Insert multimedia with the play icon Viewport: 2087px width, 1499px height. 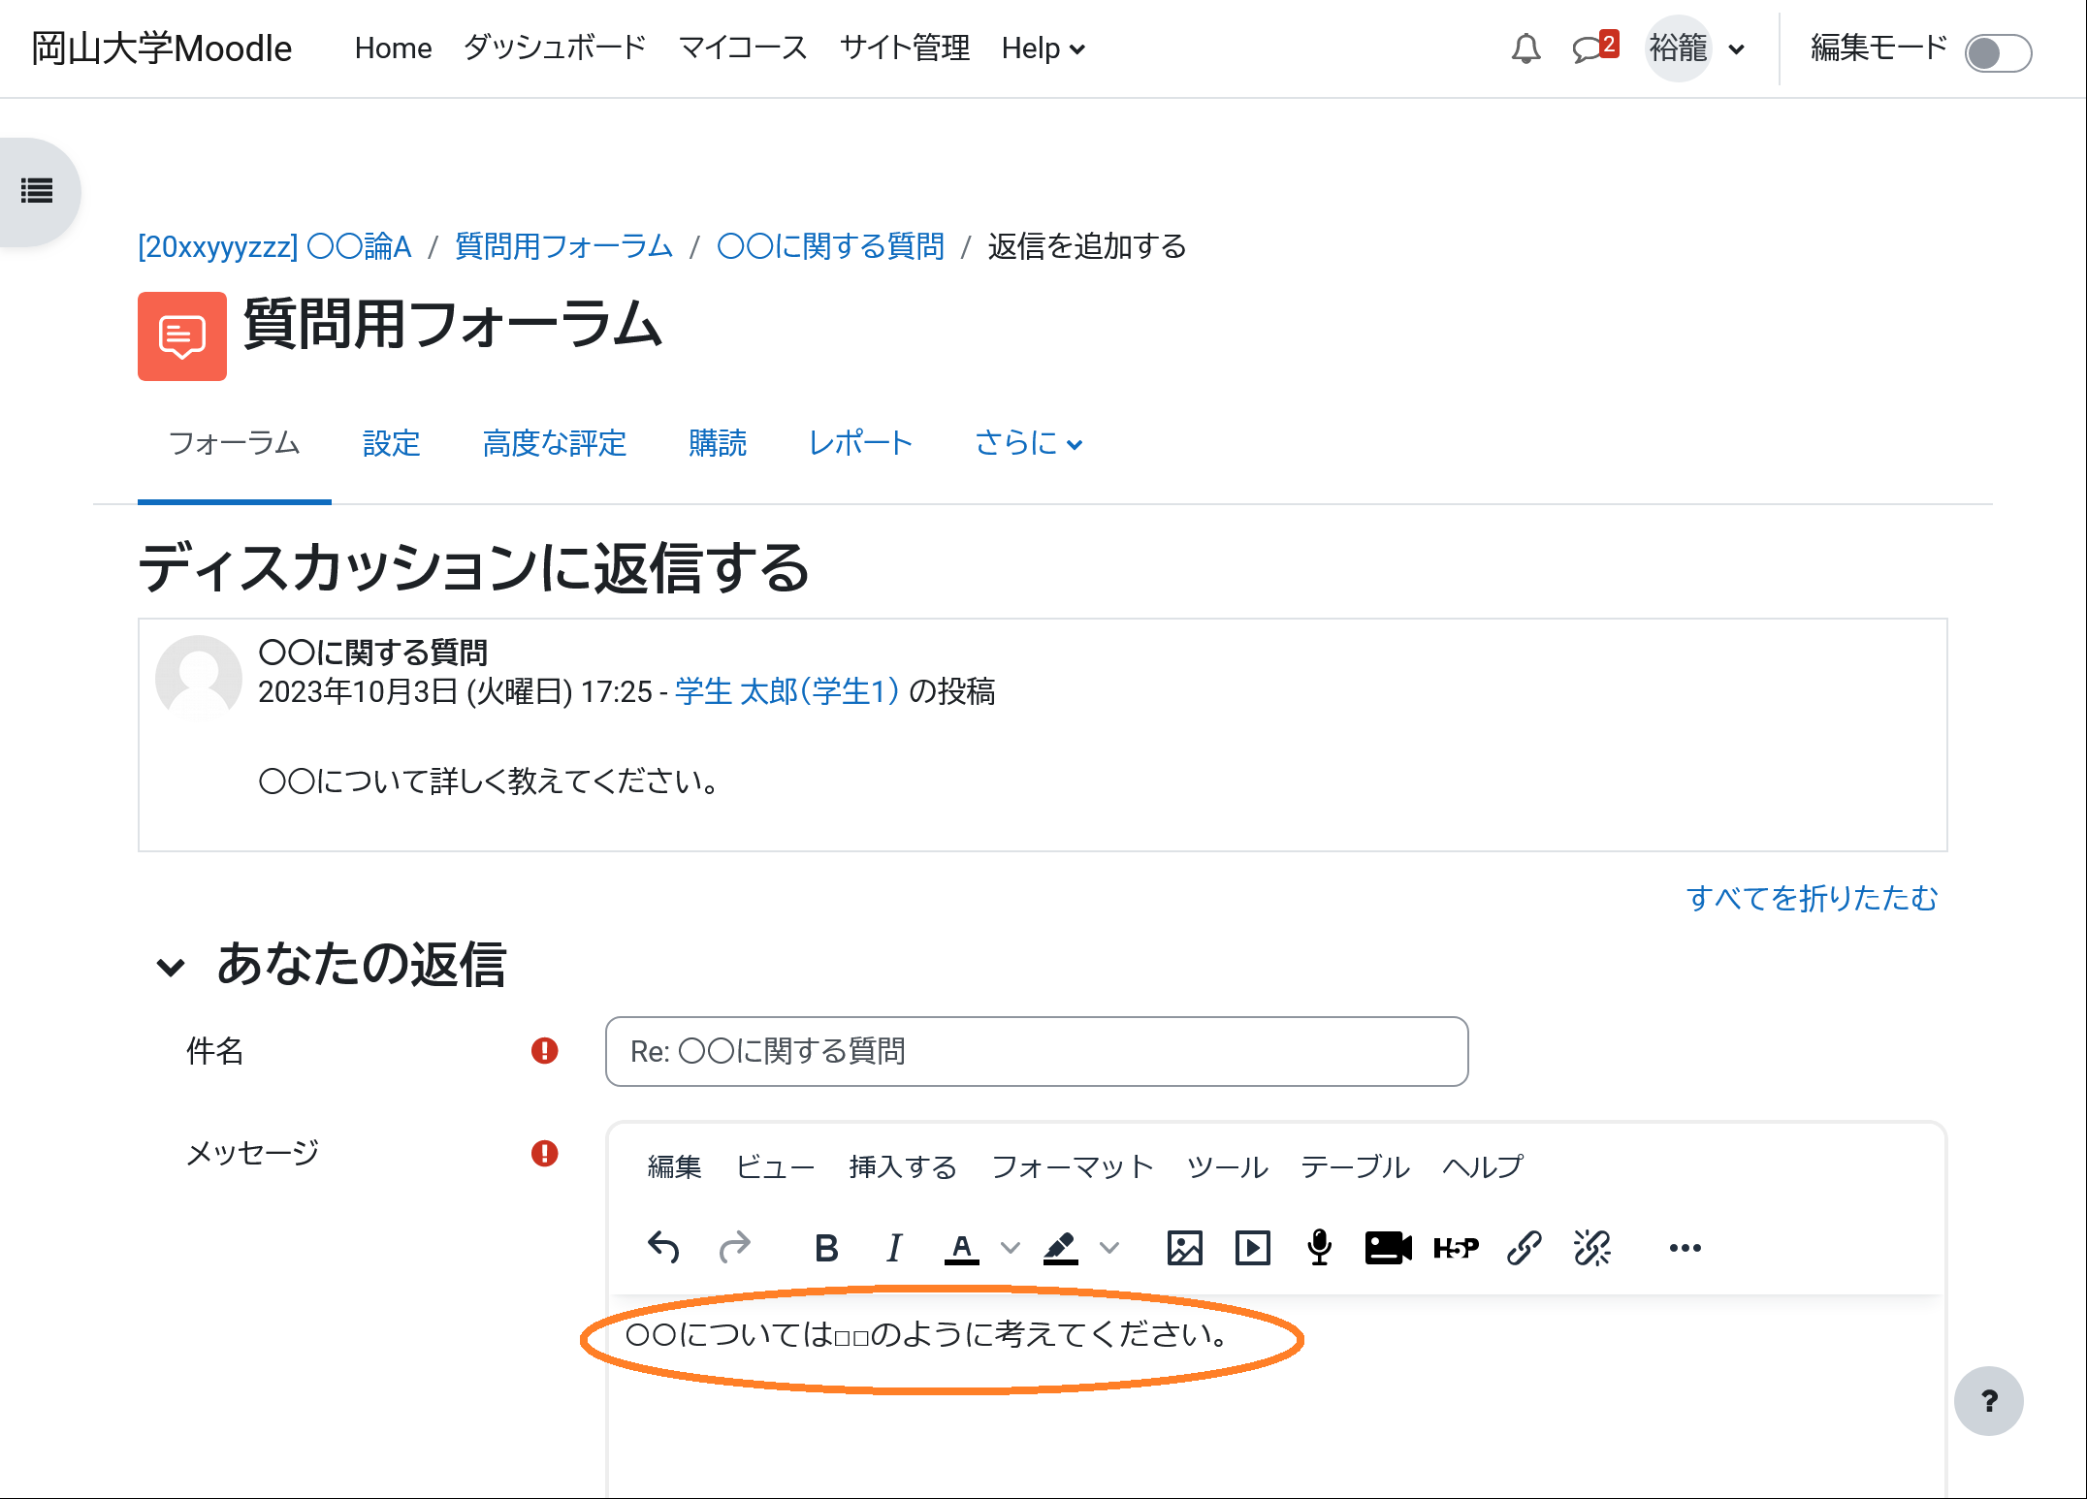click(x=1253, y=1248)
